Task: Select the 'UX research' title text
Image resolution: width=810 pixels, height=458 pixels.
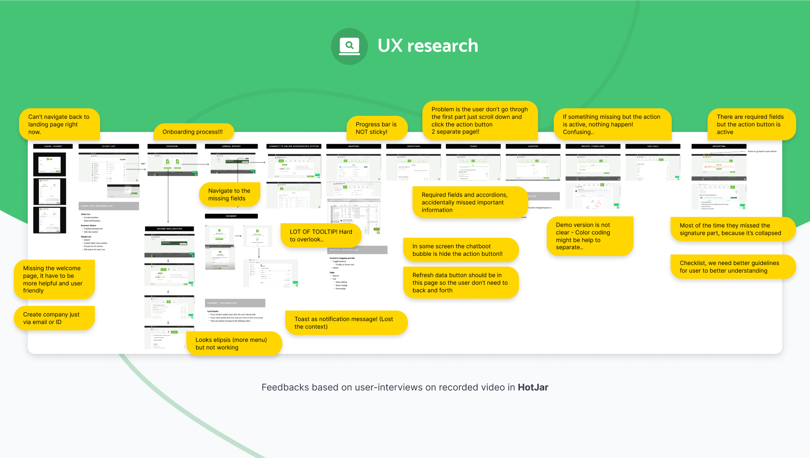Action: (x=428, y=46)
